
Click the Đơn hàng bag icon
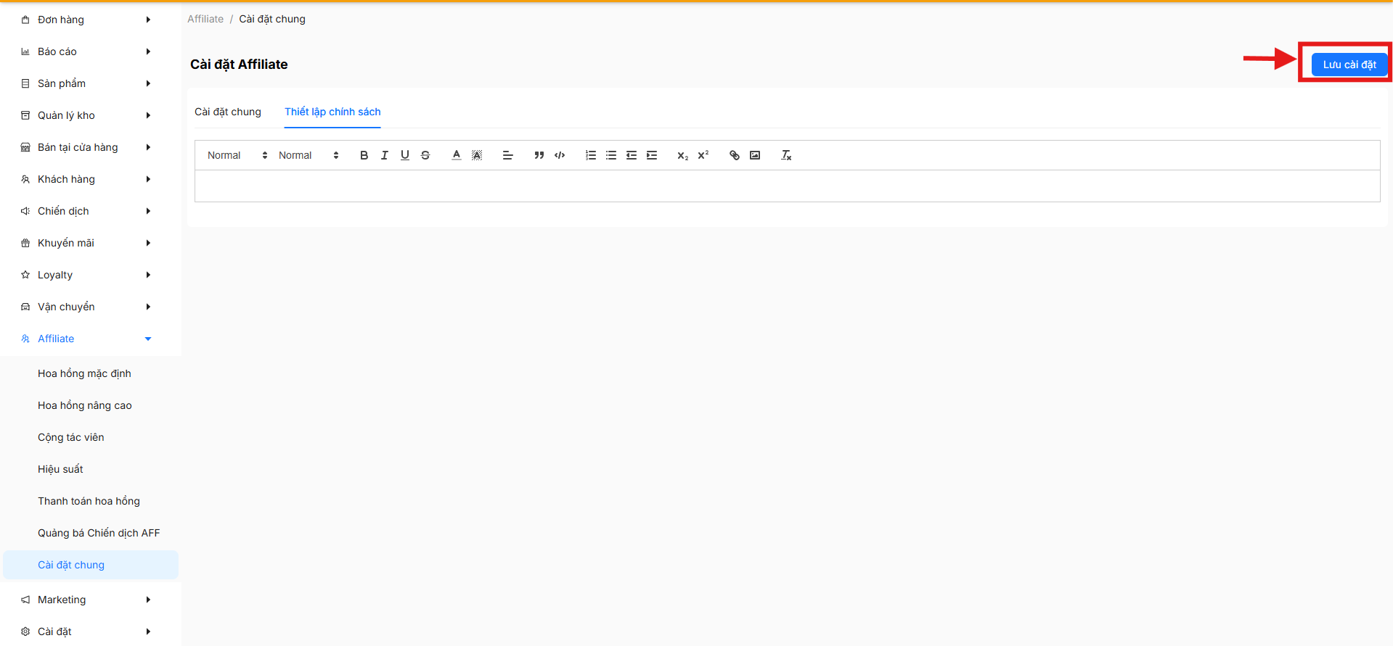pyautogui.click(x=25, y=20)
